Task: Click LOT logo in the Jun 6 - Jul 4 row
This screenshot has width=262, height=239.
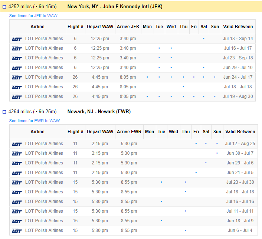Action: pyautogui.click(x=17, y=230)
